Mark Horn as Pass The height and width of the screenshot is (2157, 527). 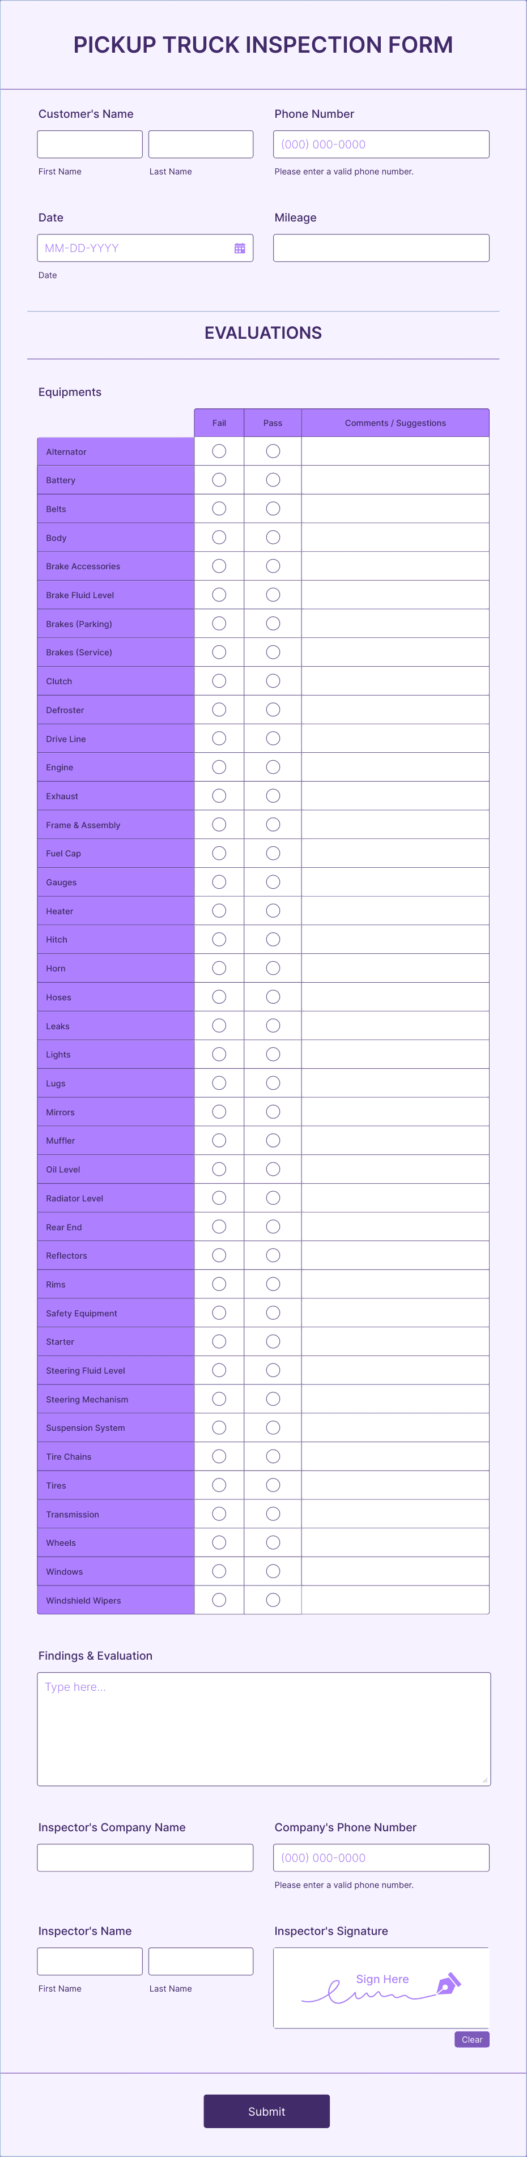[x=273, y=968]
